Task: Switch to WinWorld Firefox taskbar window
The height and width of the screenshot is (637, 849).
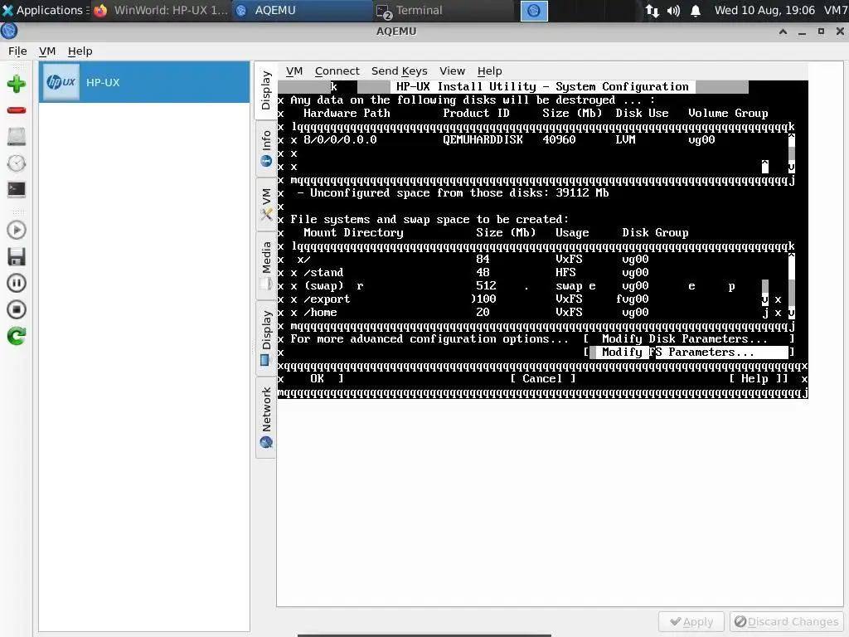Action: point(162,10)
